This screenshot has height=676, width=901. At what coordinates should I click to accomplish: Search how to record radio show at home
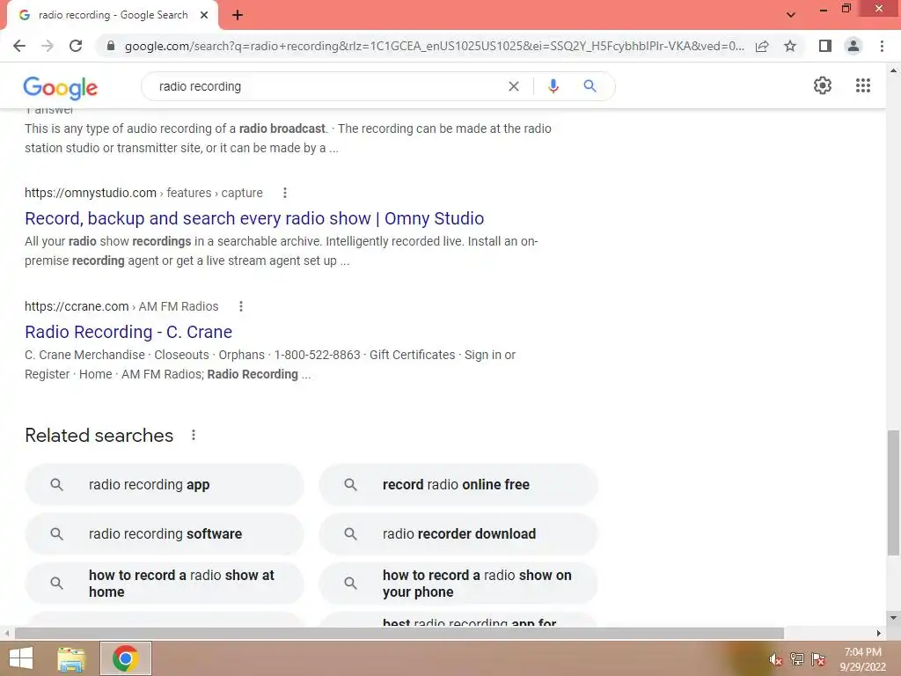click(165, 584)
